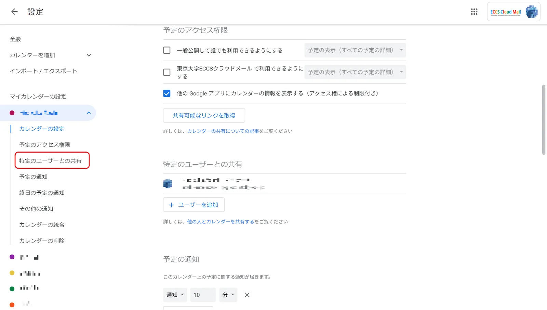The width and height of the screenshot is (547, 310).
Task: Collapse the highlighted calendar settings list
Action: point(89,113)
